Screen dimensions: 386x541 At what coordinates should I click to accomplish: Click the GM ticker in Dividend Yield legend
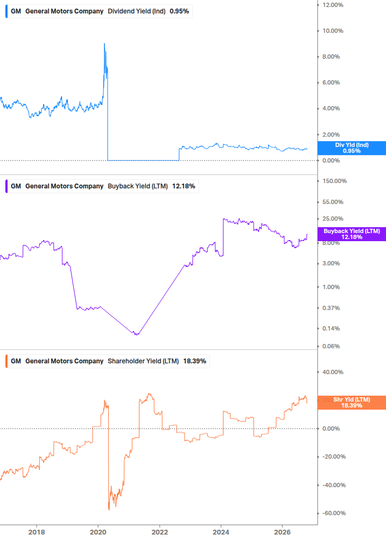click(16, 11)
